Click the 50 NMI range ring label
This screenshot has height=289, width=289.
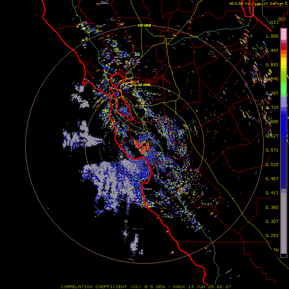(x=144, y=85)
